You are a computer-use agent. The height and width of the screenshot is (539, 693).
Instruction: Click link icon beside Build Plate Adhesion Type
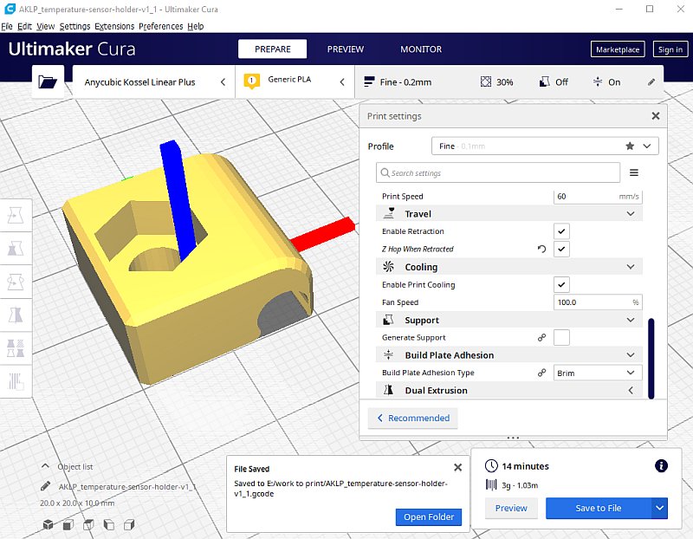coord(542,373)
